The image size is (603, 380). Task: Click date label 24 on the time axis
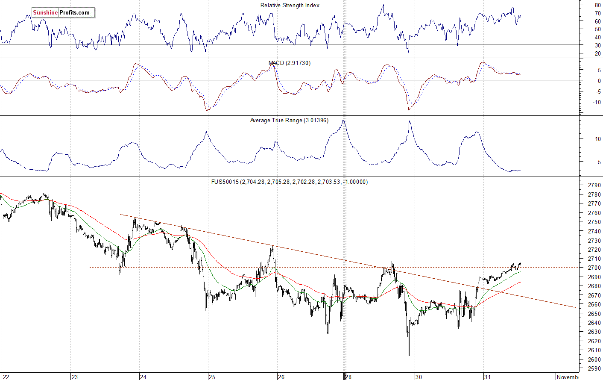(143, 377)
